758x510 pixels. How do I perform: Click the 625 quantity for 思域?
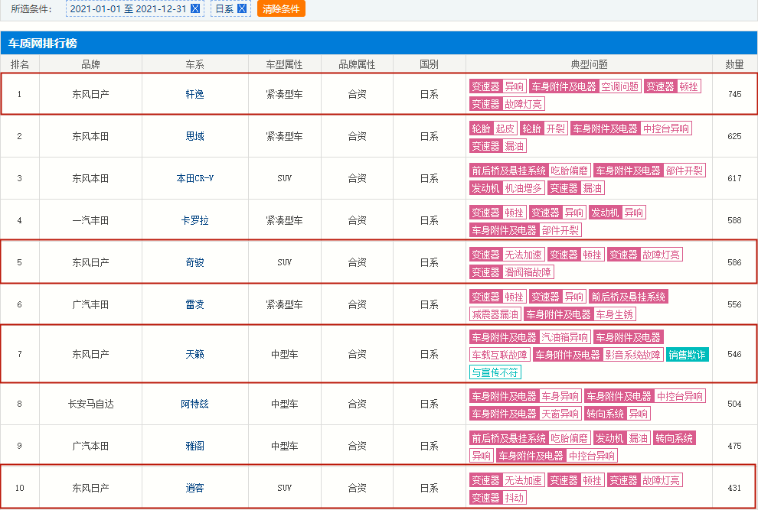[x=734, y=136]
